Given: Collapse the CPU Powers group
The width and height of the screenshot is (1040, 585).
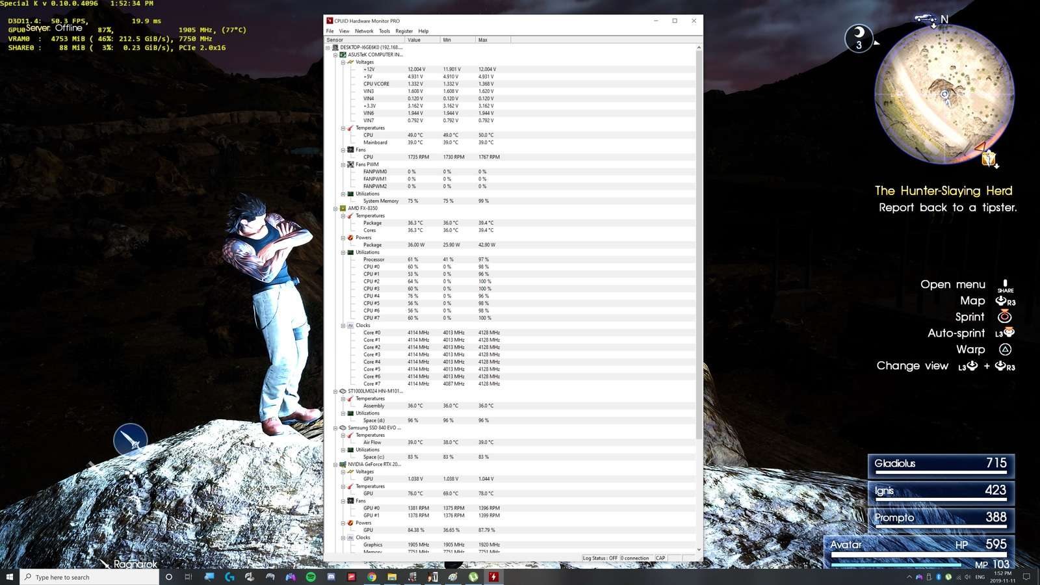Looking at the screenshot, I should [343, 238].
